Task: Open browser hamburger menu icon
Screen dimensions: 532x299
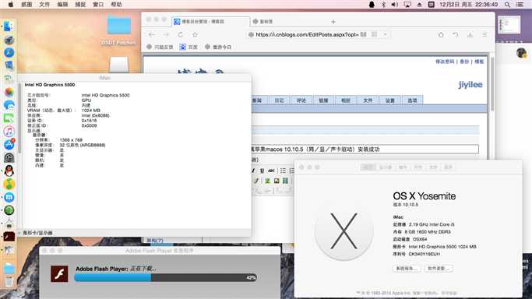Action: [484, 34]
